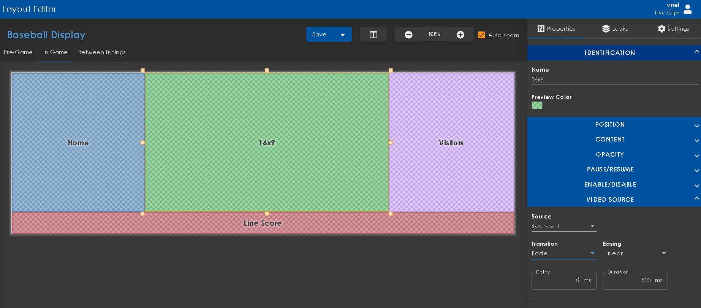Viewport: 701px width, 308px height.
Task: Collapse the Identification section
Action: click(x=614, y=53)
